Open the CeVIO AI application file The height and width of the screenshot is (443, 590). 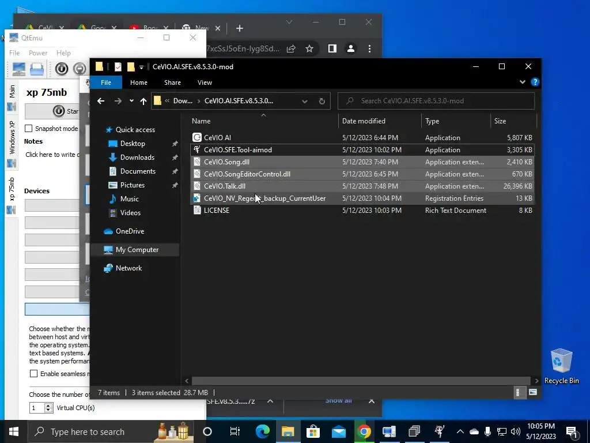(217, 138)
